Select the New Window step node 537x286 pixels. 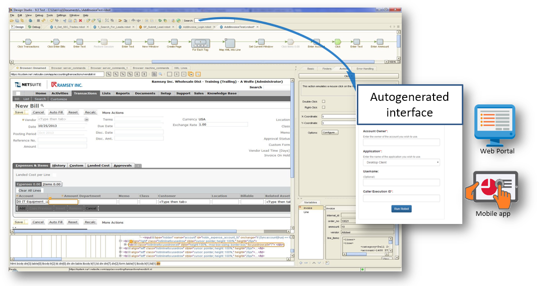(x=150, y=42)
